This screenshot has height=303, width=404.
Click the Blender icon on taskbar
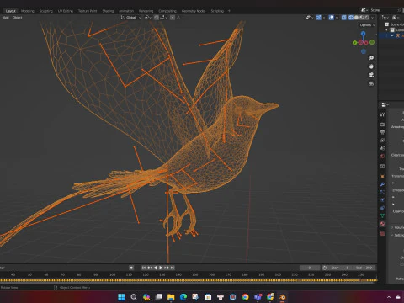[283, 297]
